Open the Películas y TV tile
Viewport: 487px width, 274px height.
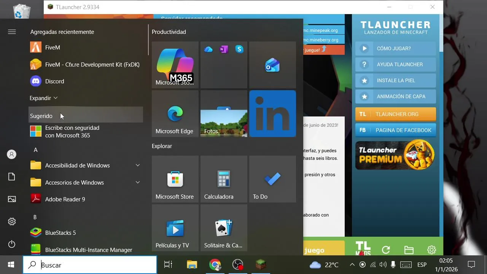pyautogui.click(x=175, y=228)
